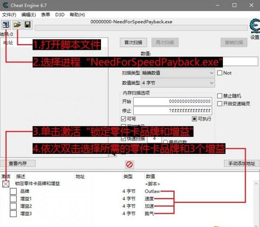Click the red clear list icon

pyautogui.click(x=129, y=165)
